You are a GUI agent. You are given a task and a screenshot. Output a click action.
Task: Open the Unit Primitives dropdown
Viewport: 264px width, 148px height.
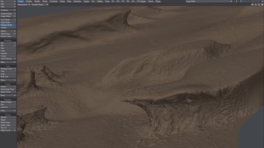(x=8, y=59)
